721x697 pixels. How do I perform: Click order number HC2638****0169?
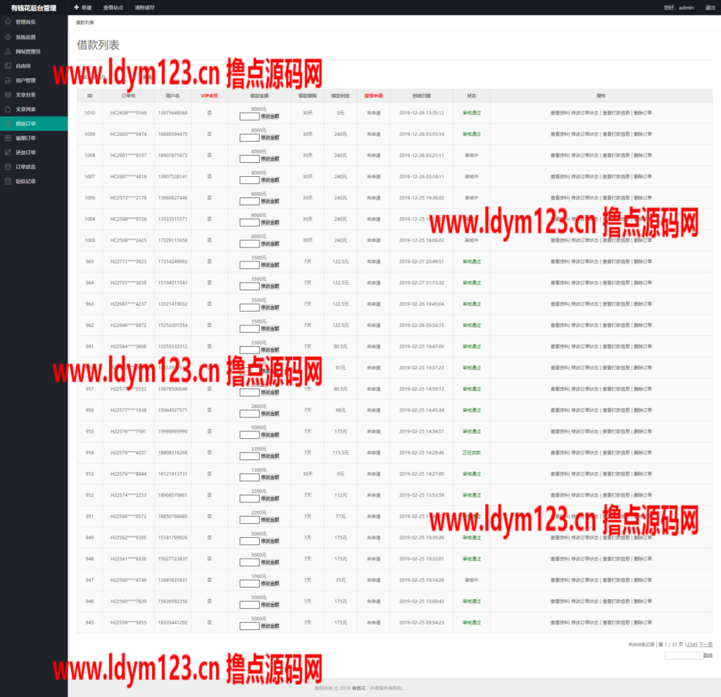[128, 113]
